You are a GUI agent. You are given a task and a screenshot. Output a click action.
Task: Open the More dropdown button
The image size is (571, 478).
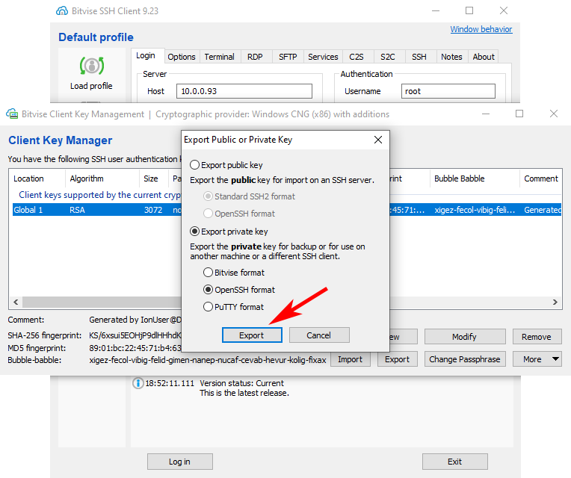click(537, 359)
